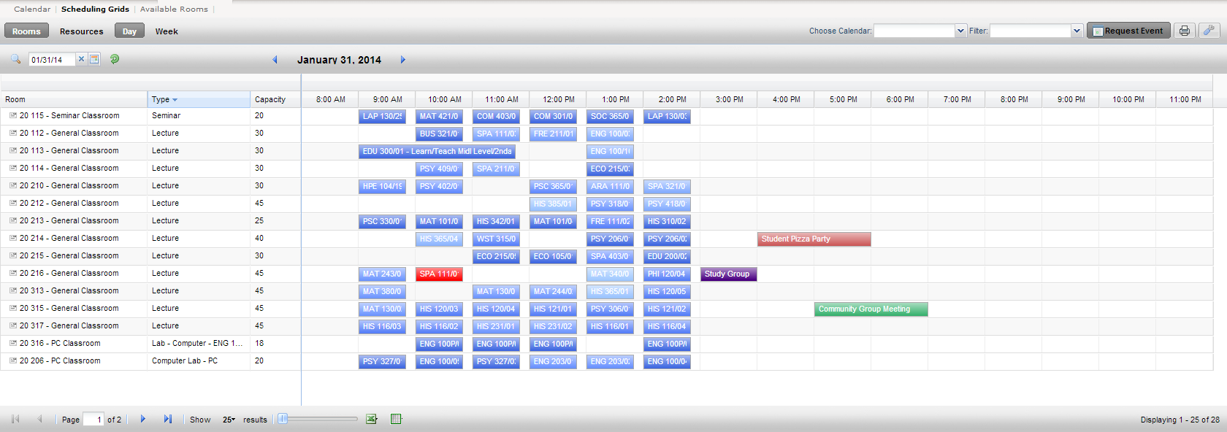1227x432 pixels.
Task: Go to previous results page
Action: point(39,419)
